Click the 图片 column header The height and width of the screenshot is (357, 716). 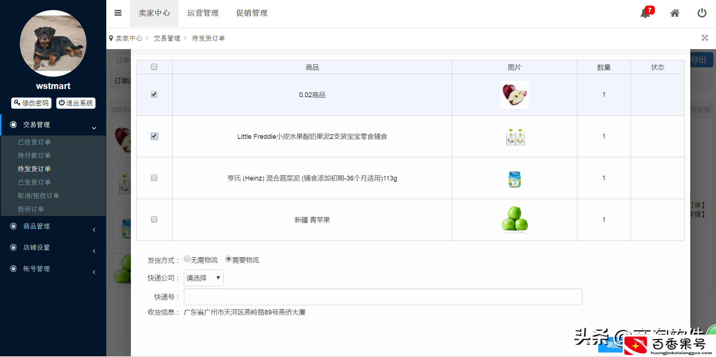[x=515, y=67]
